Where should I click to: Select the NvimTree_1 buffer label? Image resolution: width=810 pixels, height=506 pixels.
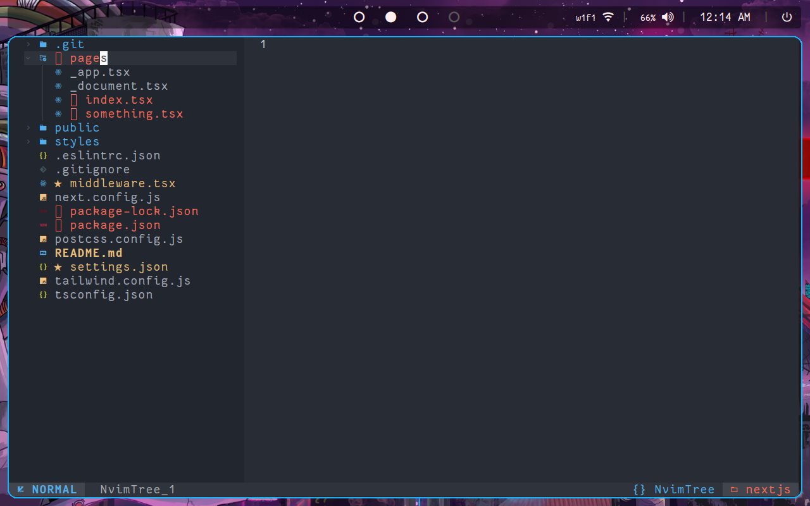[137, 489]
